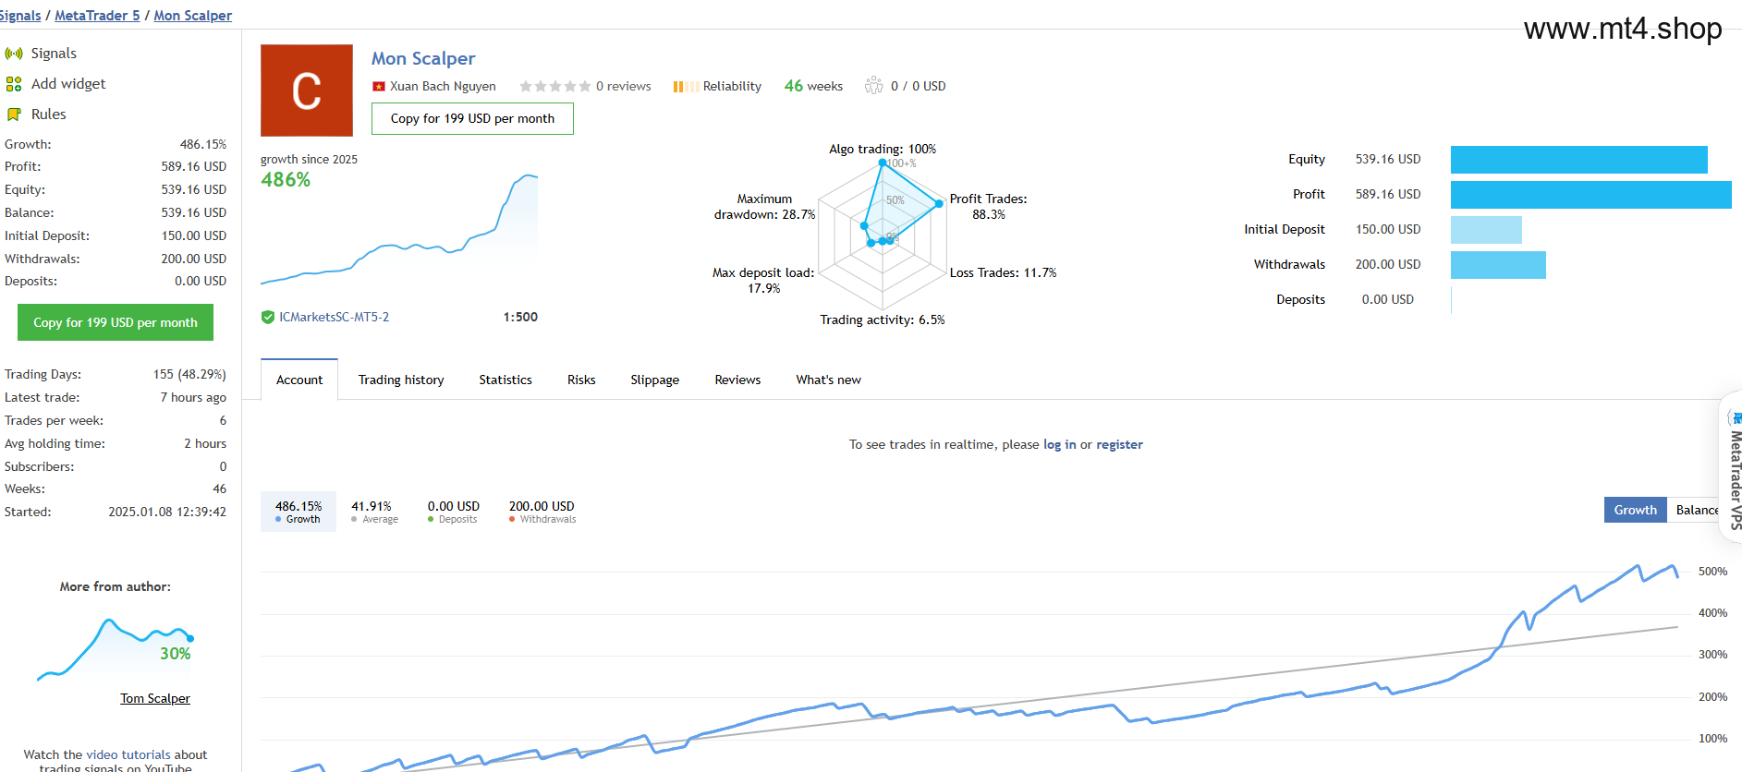Switch the chart to Growth view
The height and width of the screenshot is (772, 1742).
pyautogui.click(x=1635, y=510)
